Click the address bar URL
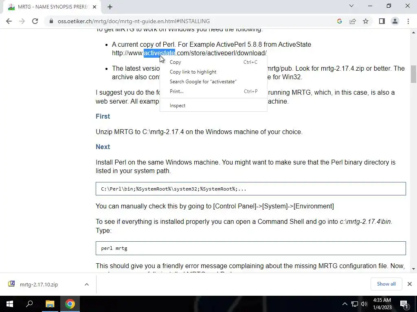Screen dimensions: 417x312 point(134,21)
